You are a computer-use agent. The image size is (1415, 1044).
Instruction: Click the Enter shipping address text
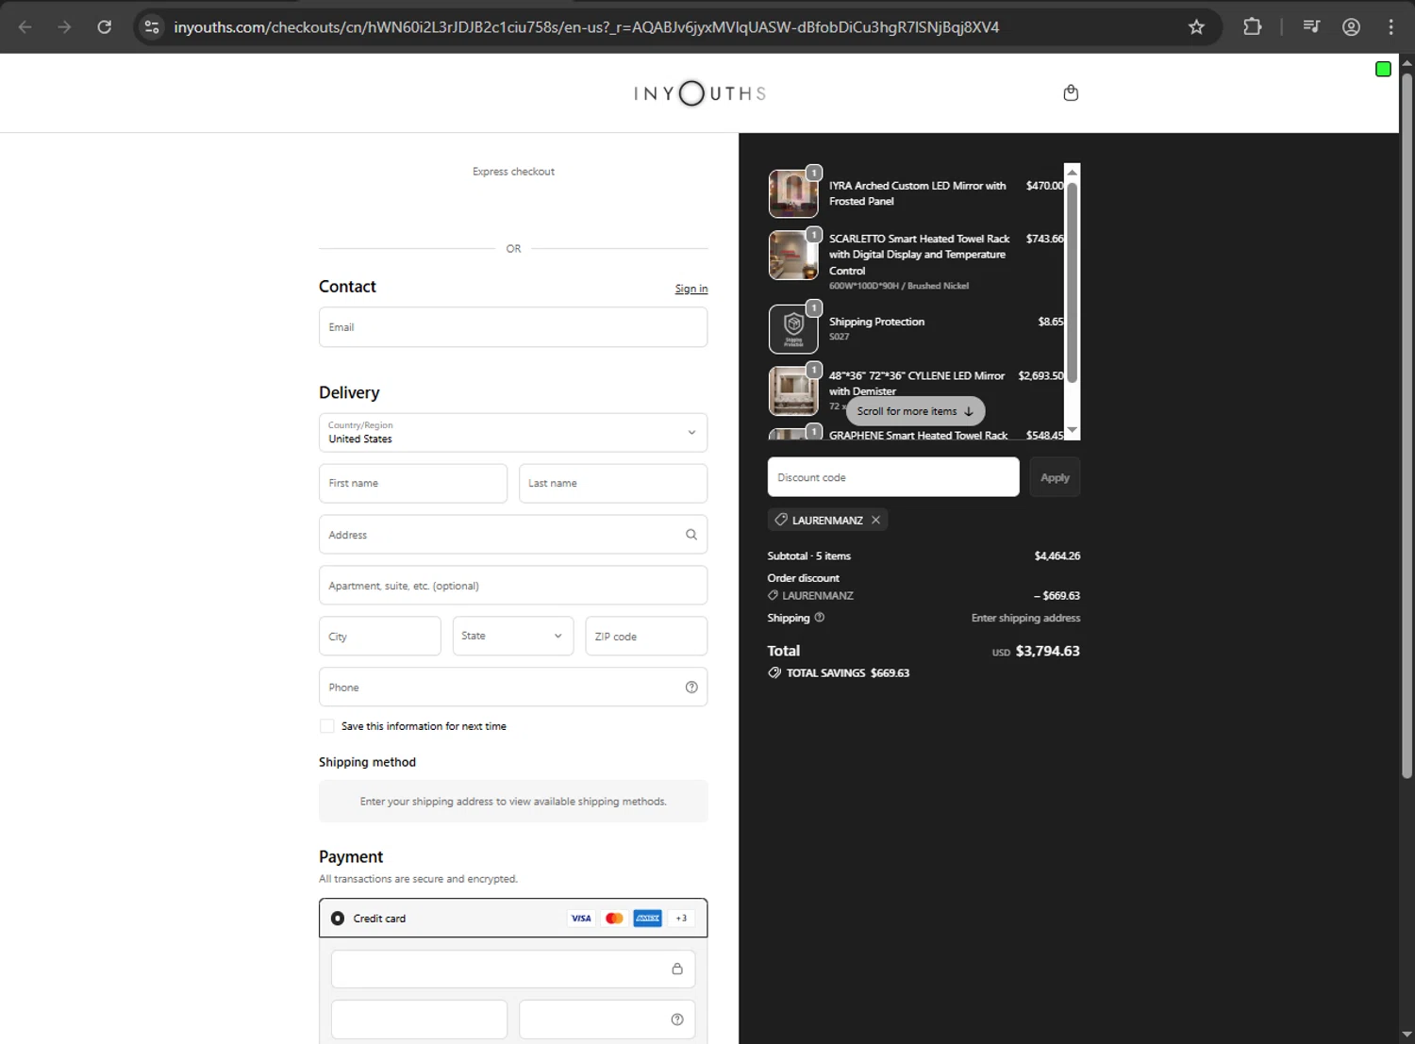point(1025,619)
